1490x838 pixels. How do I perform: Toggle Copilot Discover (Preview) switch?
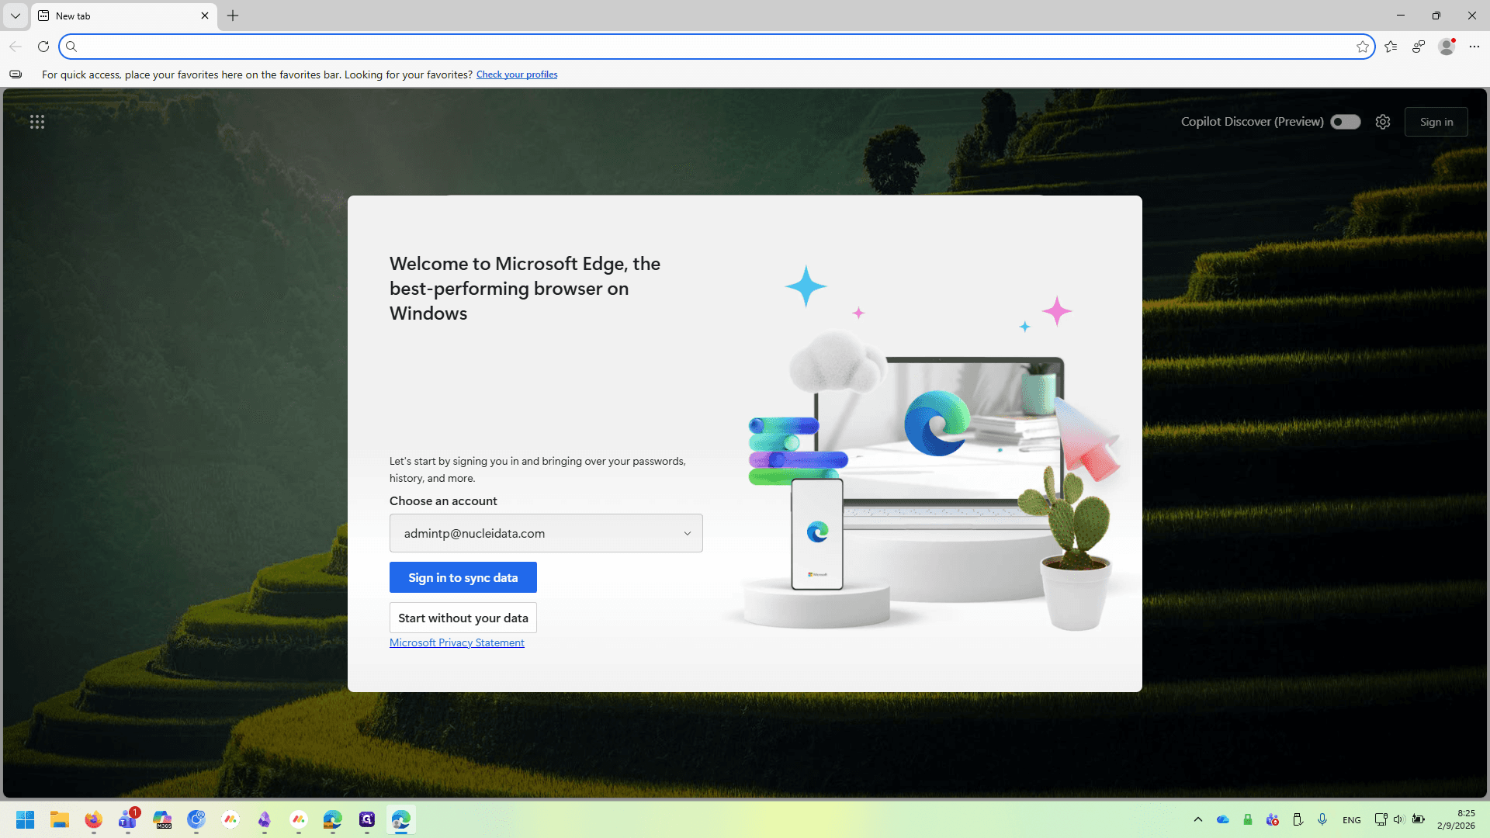pos(1346,122)
